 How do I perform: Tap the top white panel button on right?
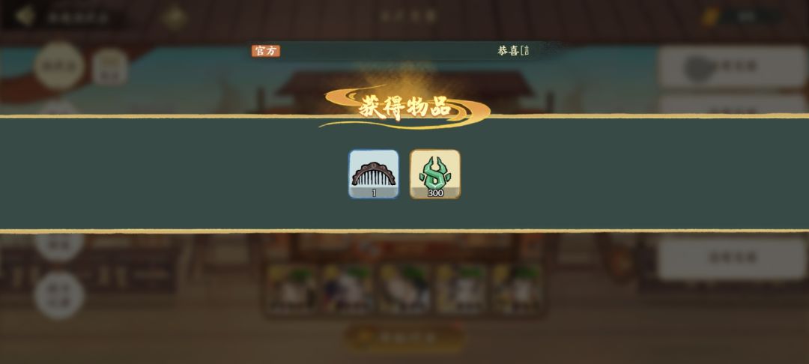tap(732, 67)
